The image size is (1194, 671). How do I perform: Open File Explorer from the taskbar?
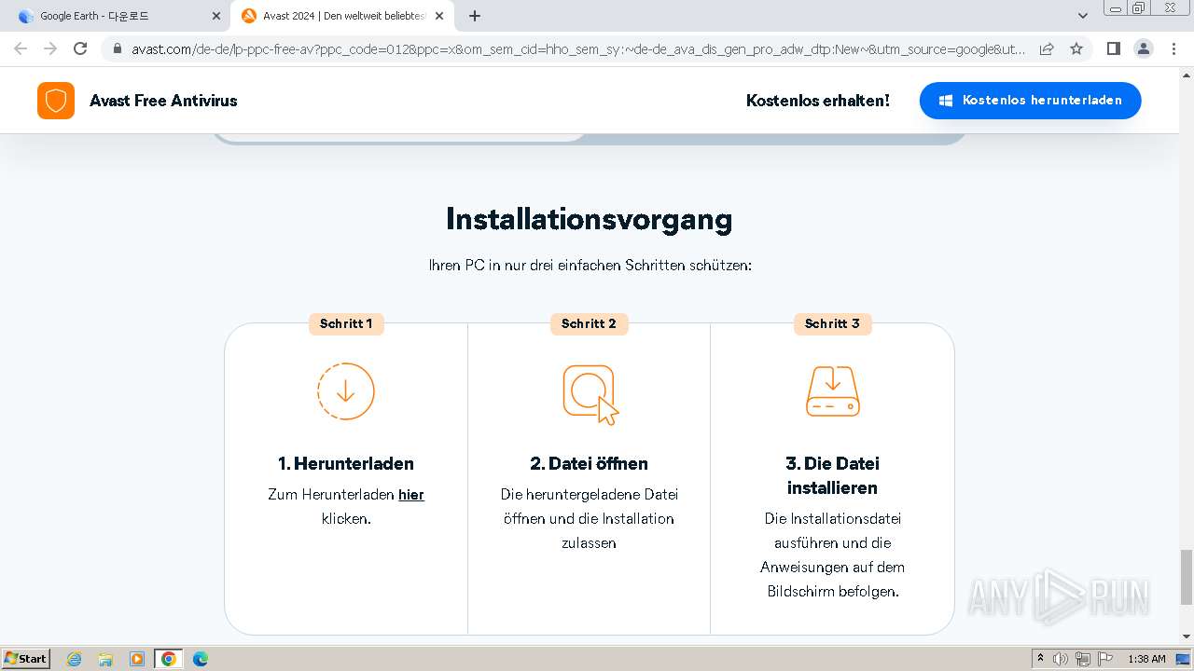(105, 659)
